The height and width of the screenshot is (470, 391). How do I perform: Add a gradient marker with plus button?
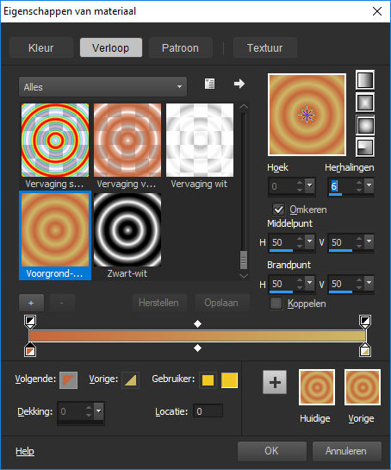(x=31, y=303)
